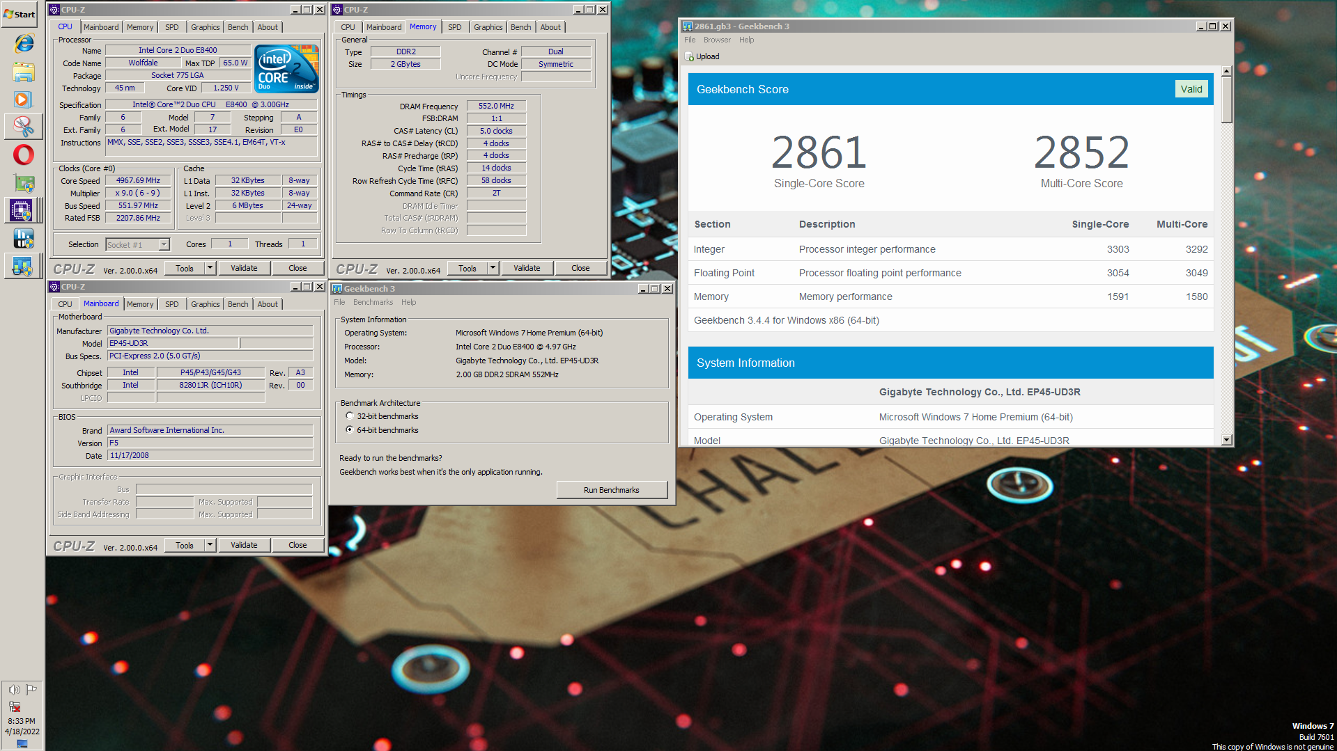This screenshot has width=1337, height=751.
Task: Click the Intel Core 2 Duo logo
Action: click(287, 68)
